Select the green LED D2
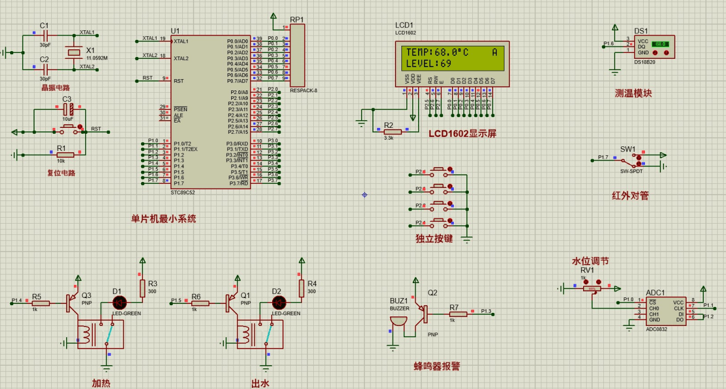 pyautogui.click(x=278, y=303)
